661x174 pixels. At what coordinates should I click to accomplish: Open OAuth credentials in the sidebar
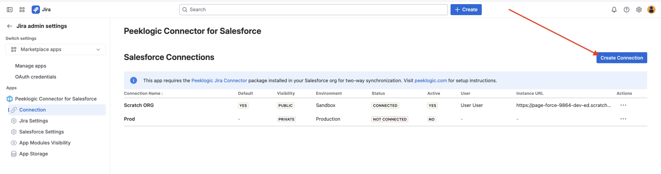[36, 77]
